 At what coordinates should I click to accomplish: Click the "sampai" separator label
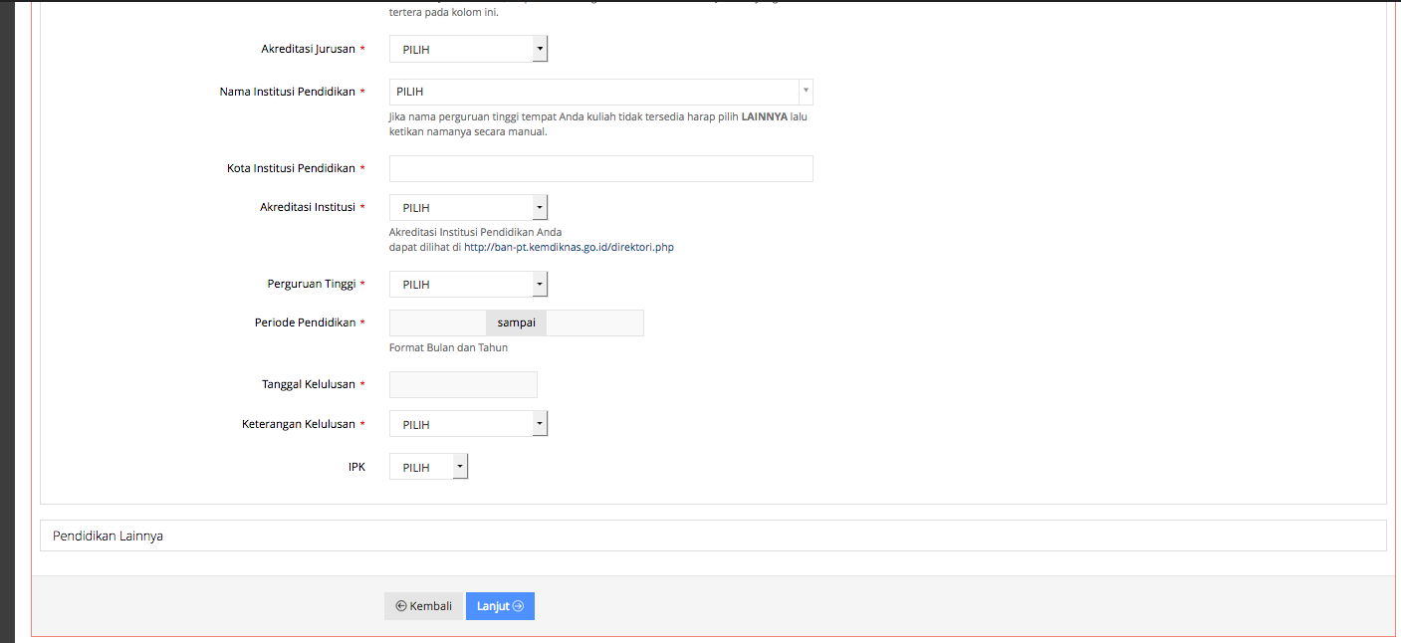coord(516,322)
